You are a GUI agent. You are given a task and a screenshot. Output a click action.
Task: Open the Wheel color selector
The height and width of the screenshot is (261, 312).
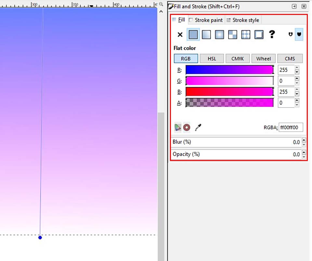coord(263,58)
